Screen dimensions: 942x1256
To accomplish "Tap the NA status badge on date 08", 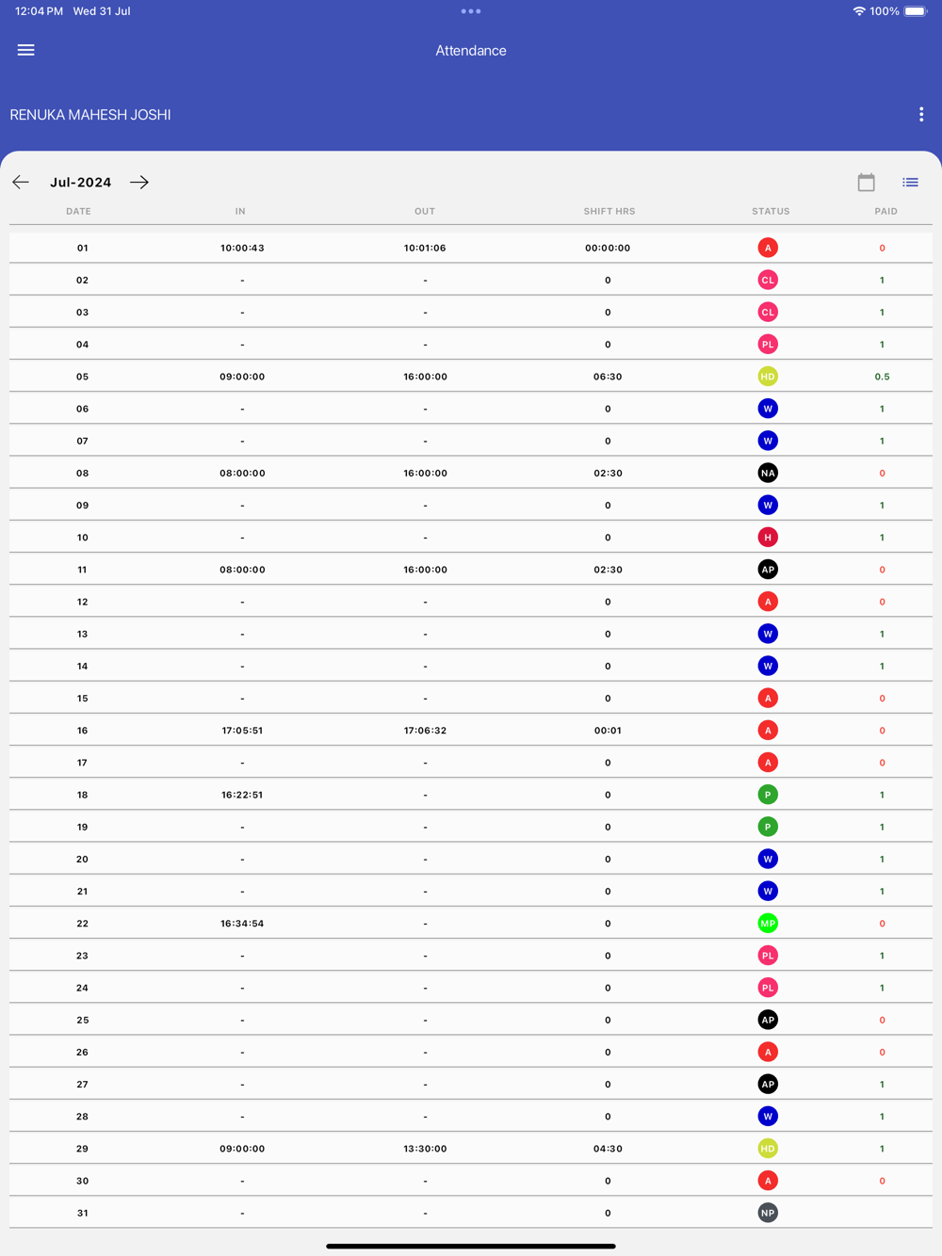I will point(768,473).
